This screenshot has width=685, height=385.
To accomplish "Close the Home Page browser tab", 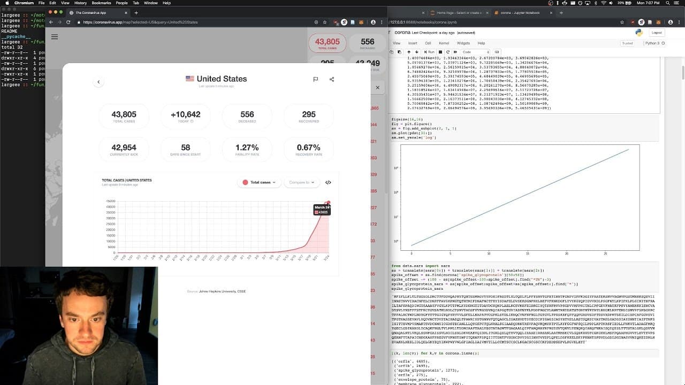I will click(486, 12).
